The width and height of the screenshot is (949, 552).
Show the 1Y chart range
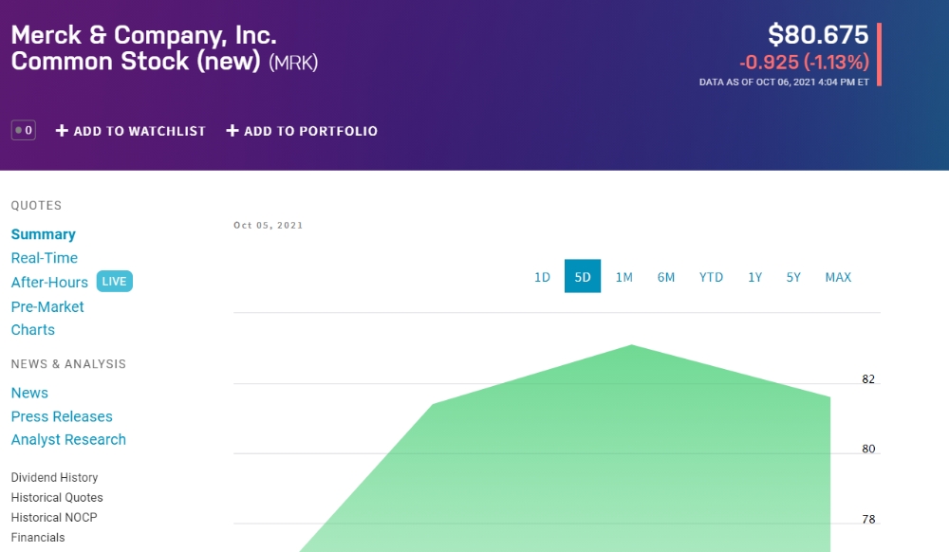point(754,277)
